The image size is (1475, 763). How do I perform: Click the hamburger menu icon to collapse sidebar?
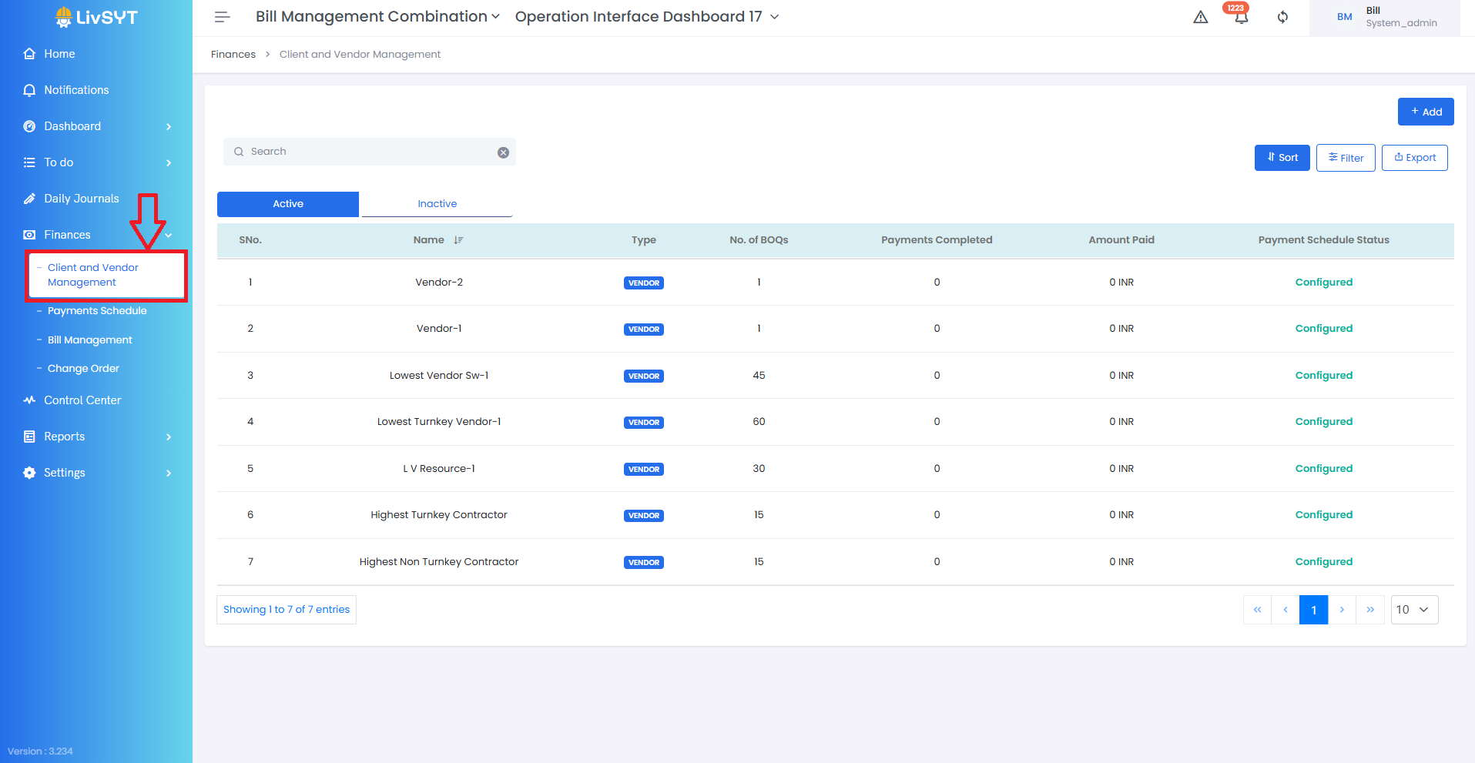tap(222, 17)
